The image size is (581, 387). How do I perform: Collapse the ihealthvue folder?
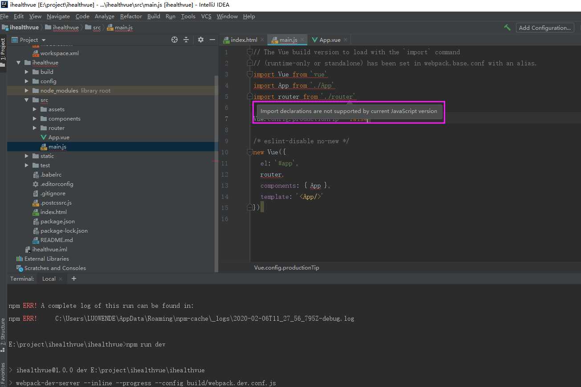(x=18, y=63)
